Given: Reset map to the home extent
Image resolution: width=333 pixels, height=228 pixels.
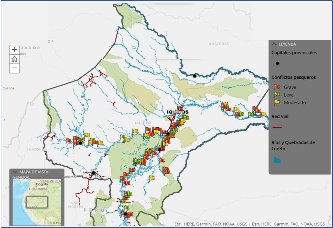Looking at the screenshot, I should [15, 59].
